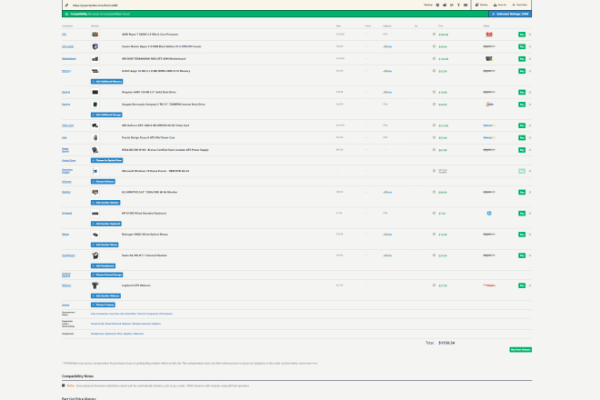Click Start New in the top bar
Screen dimensions: 600x400
click(x=519, y=5)
